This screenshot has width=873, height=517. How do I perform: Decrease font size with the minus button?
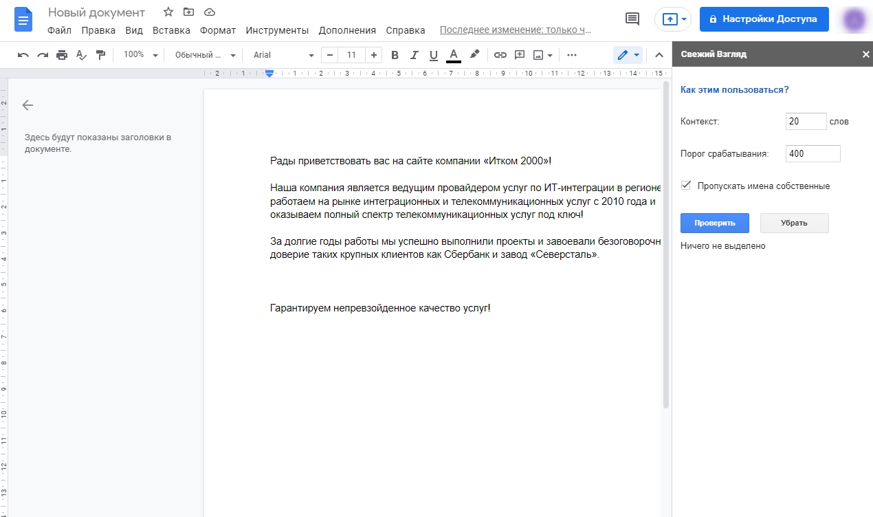pyautogui.click(x=330, y=55)
